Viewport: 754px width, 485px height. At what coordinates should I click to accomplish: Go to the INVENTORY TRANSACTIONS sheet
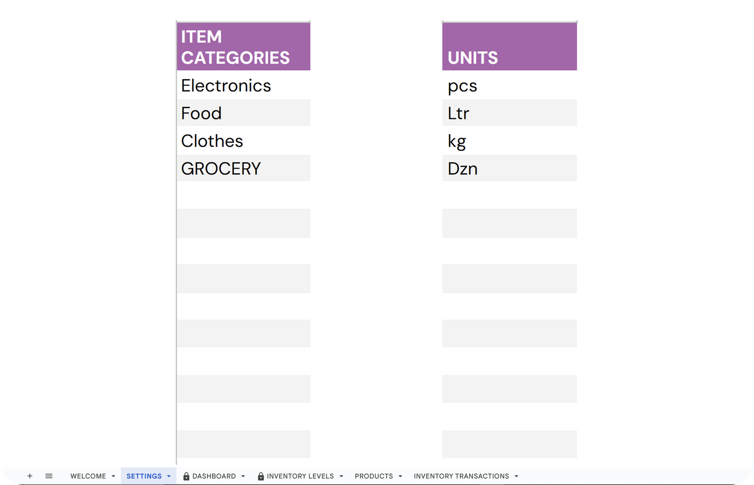[x=461, y=476]
